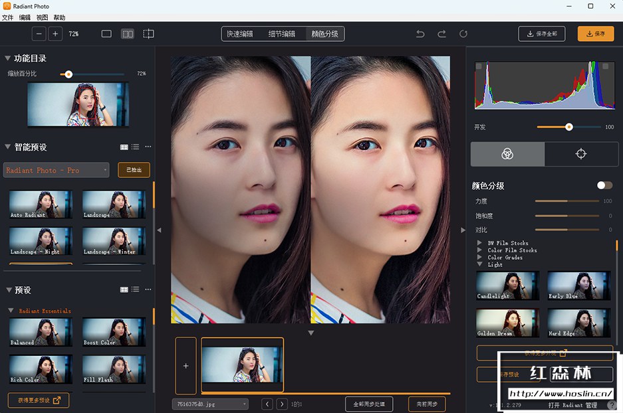Adjust the 开发 slider handle
The height and width of the screenshot is (413, 623).
[x=569, y=127]
